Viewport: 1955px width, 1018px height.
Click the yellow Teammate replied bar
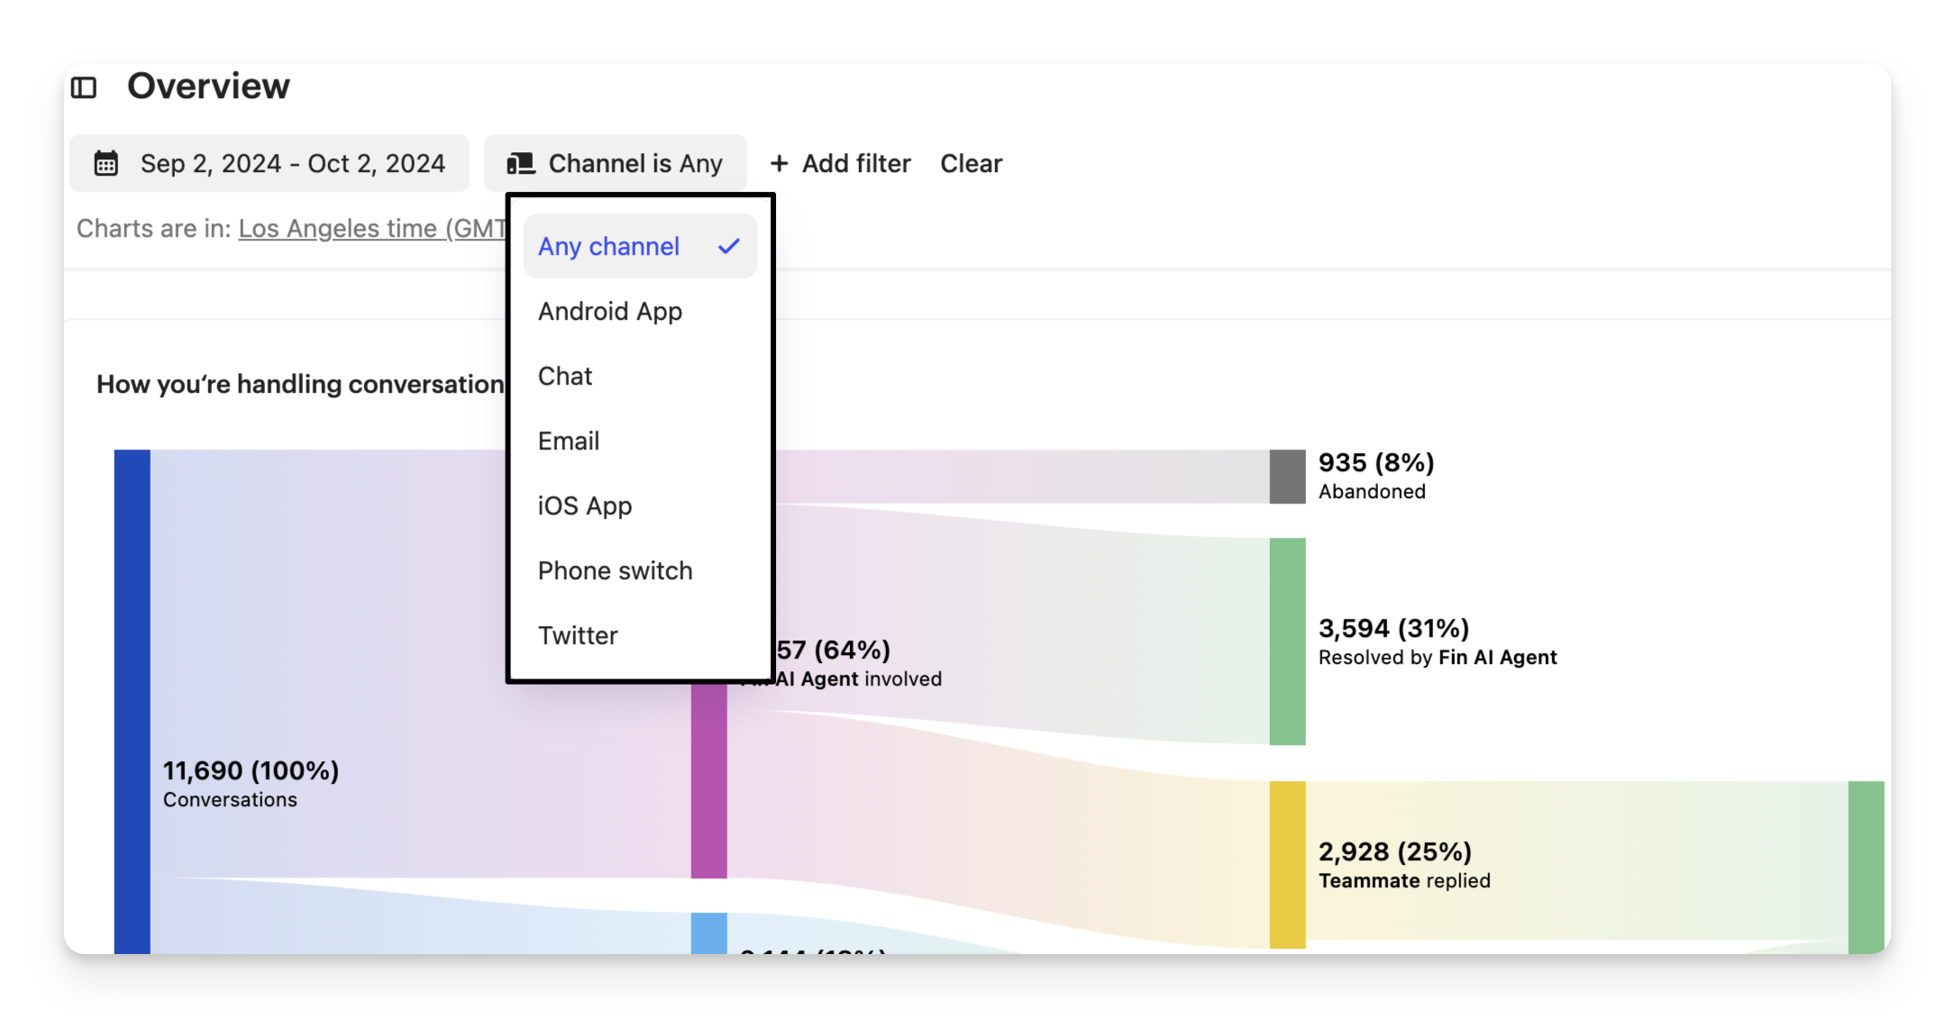pos(1287,864)
